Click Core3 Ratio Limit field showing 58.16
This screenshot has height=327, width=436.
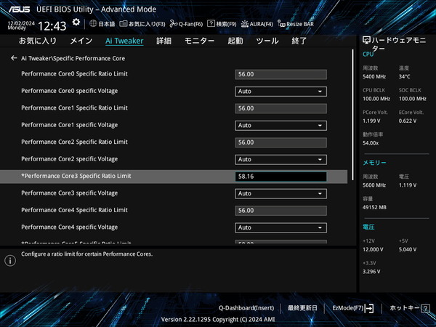click(x=280, y=177)
